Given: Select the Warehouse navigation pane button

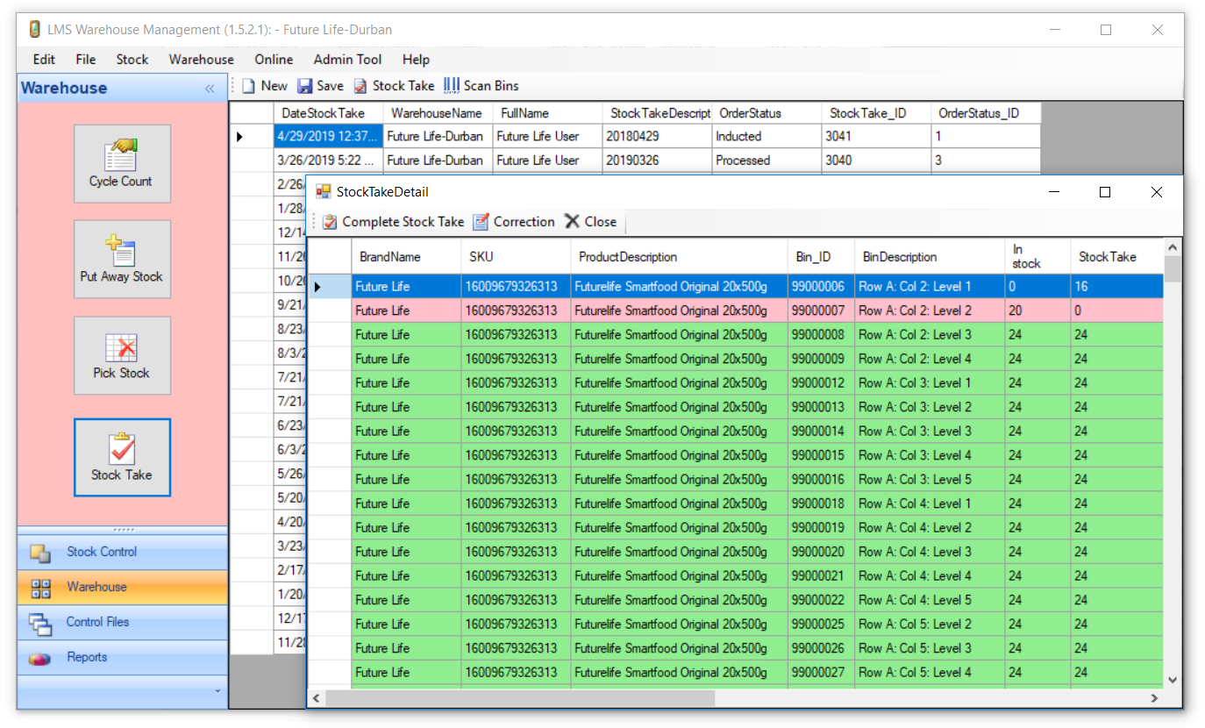Looking at the screenshot, I should click(x=122, y=588).
